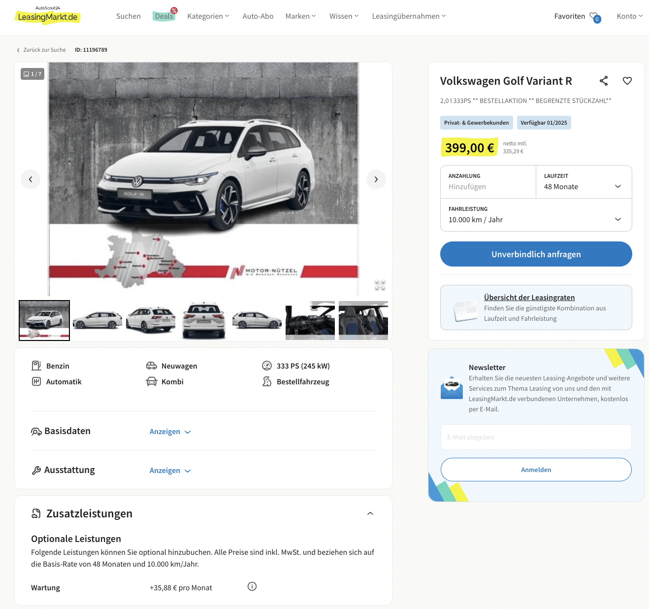Image resolution: width=649 pixels, height=609 pixels.
Task: Select first thumbnail with concrete wall
Action: coord(44,320)
